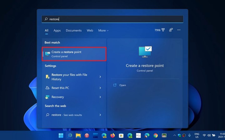Select the Recovery setting

click(73, 97)
